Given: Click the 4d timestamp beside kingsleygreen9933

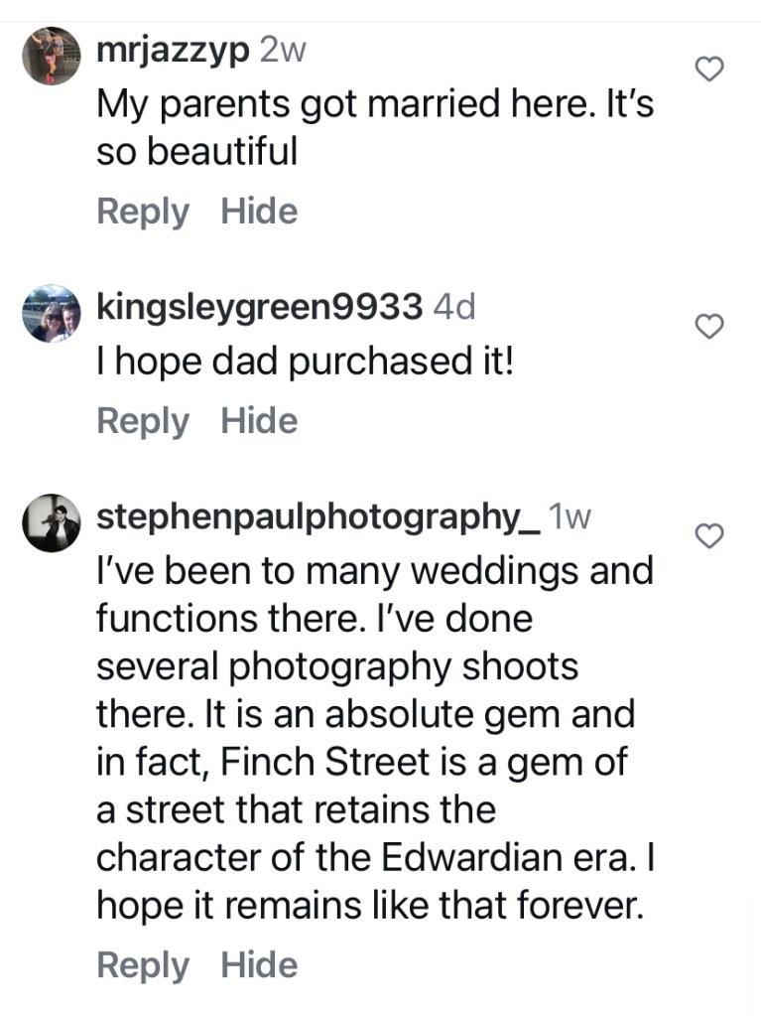Looking at the screenshot, I should point(455,308).
